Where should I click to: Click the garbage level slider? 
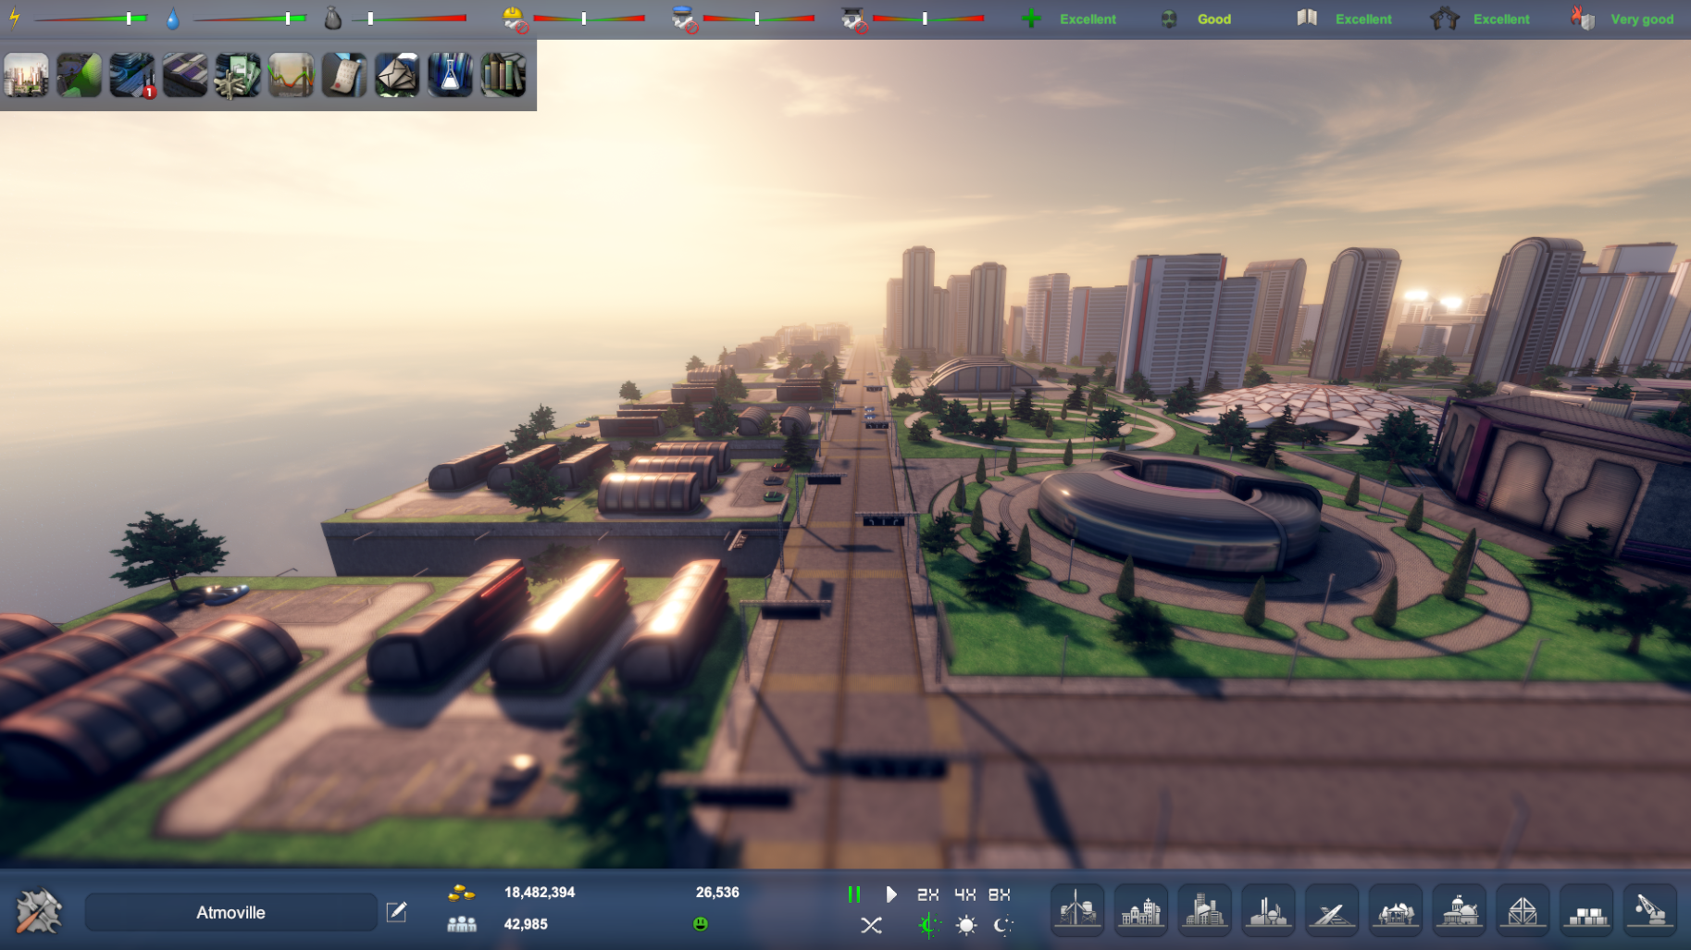(410, 19)
